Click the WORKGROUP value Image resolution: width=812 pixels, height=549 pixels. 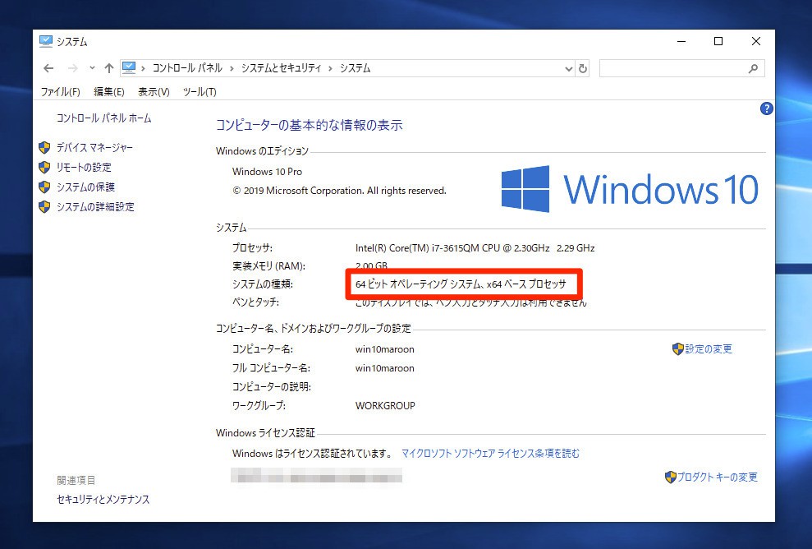(385, 406)
